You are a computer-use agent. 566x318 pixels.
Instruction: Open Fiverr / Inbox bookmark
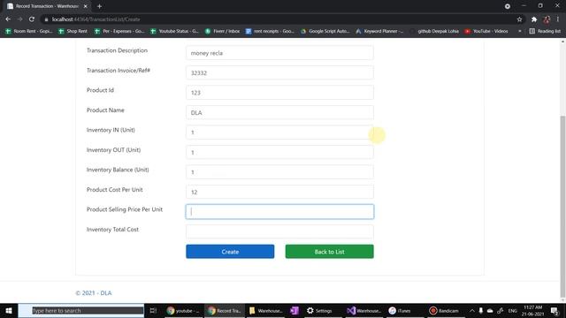[222, 32]
